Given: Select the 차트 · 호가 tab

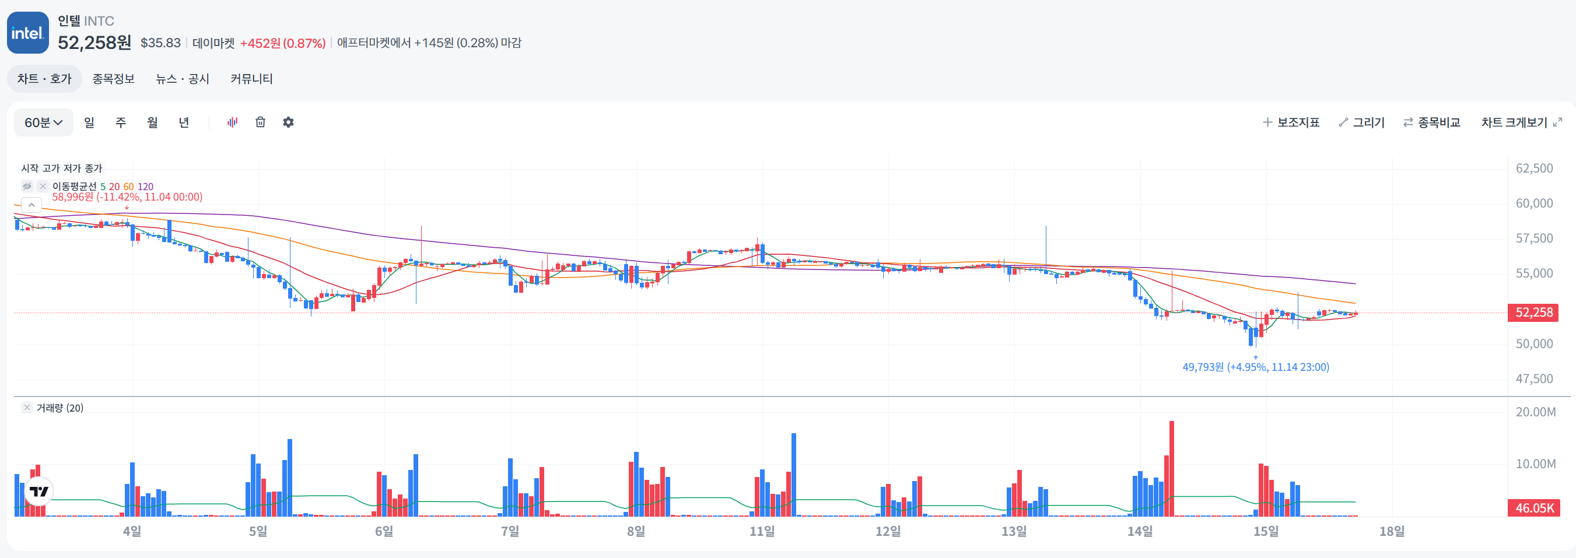Looking at the screenshot, I should (45, 79).
